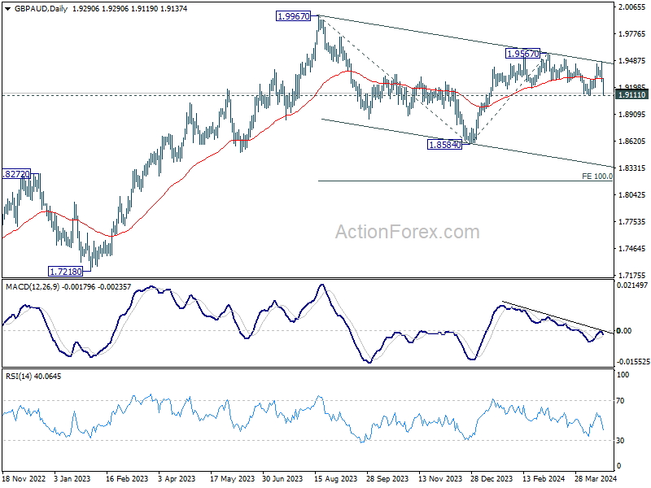
Task: Click the 1.77535 price axis value
Action: coord(632,222)
